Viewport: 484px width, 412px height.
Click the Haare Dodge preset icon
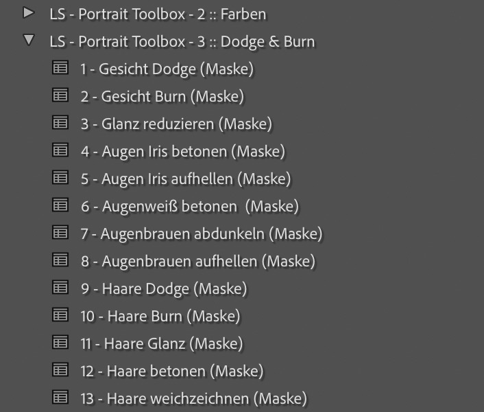(60, 288)
